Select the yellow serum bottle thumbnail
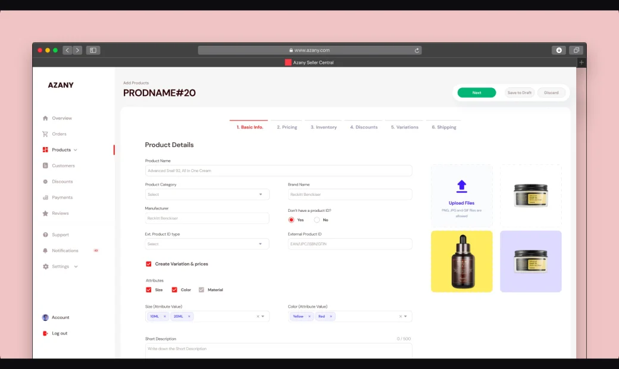Screen dimensions: 619x369 click(x=462, y=261)
